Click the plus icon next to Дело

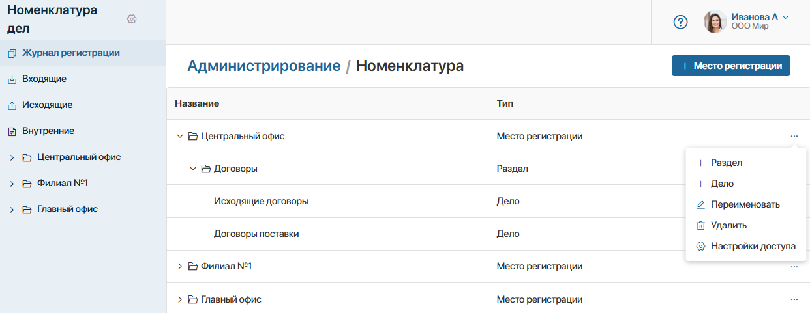pyautogui.click(x=700, y=184)
